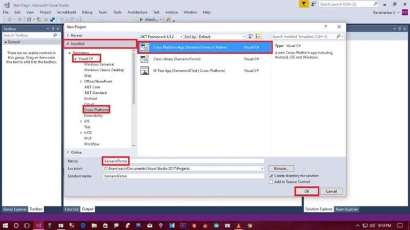Switch templates to small icons view

(x=250, y=37)
